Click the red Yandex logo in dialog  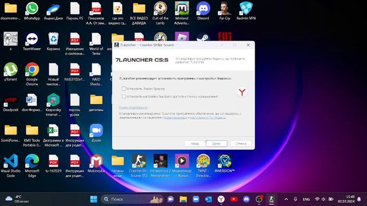coord(242,92)
